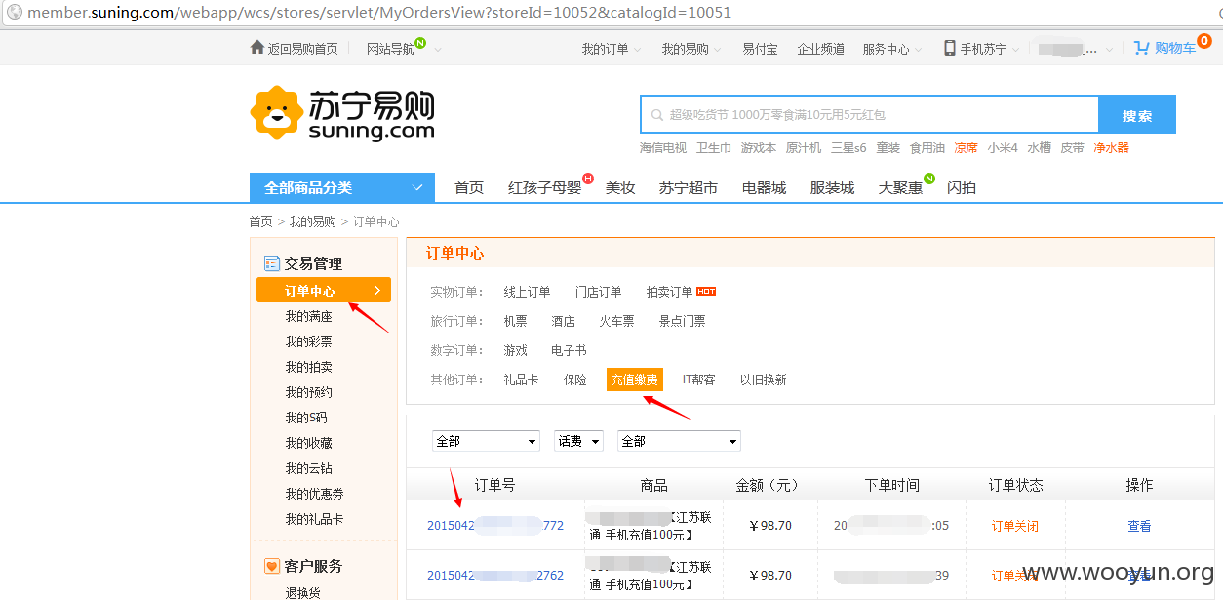Open 我的拍卖 sidebar item
The width and height of the screenshot is (1223, 600).
[309, 367]
